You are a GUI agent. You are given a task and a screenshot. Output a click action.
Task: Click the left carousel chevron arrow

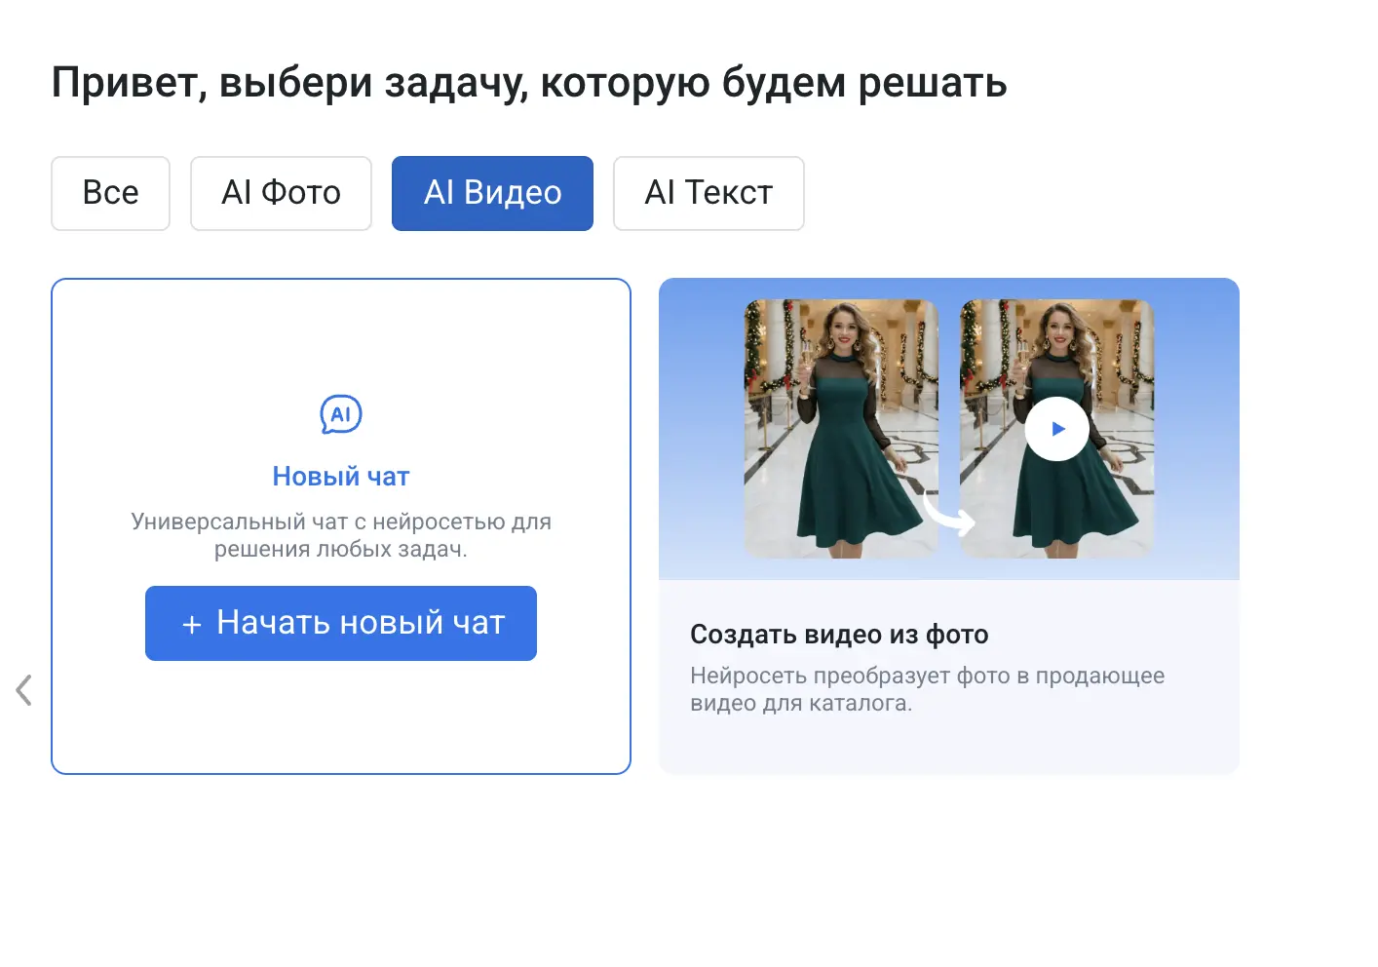pyautogui.click(x=23, y=689)
